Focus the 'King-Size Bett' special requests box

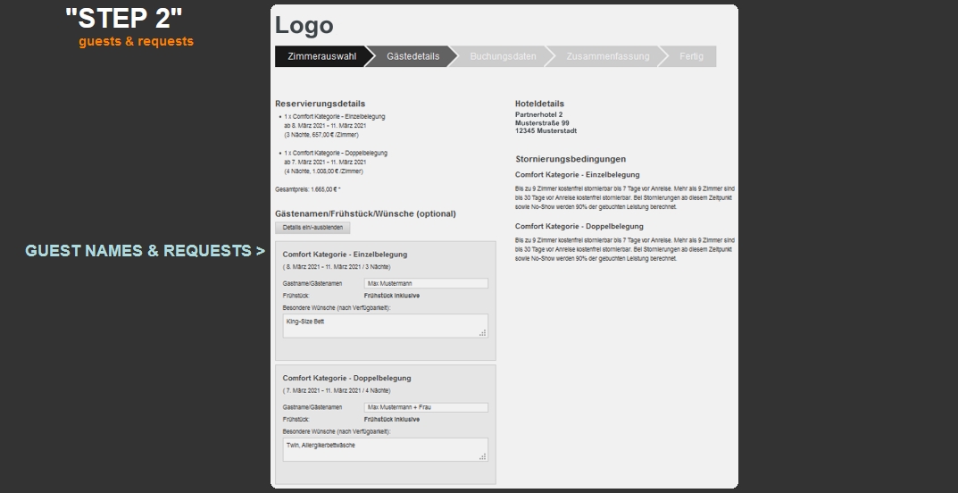(x=384, y=325)
